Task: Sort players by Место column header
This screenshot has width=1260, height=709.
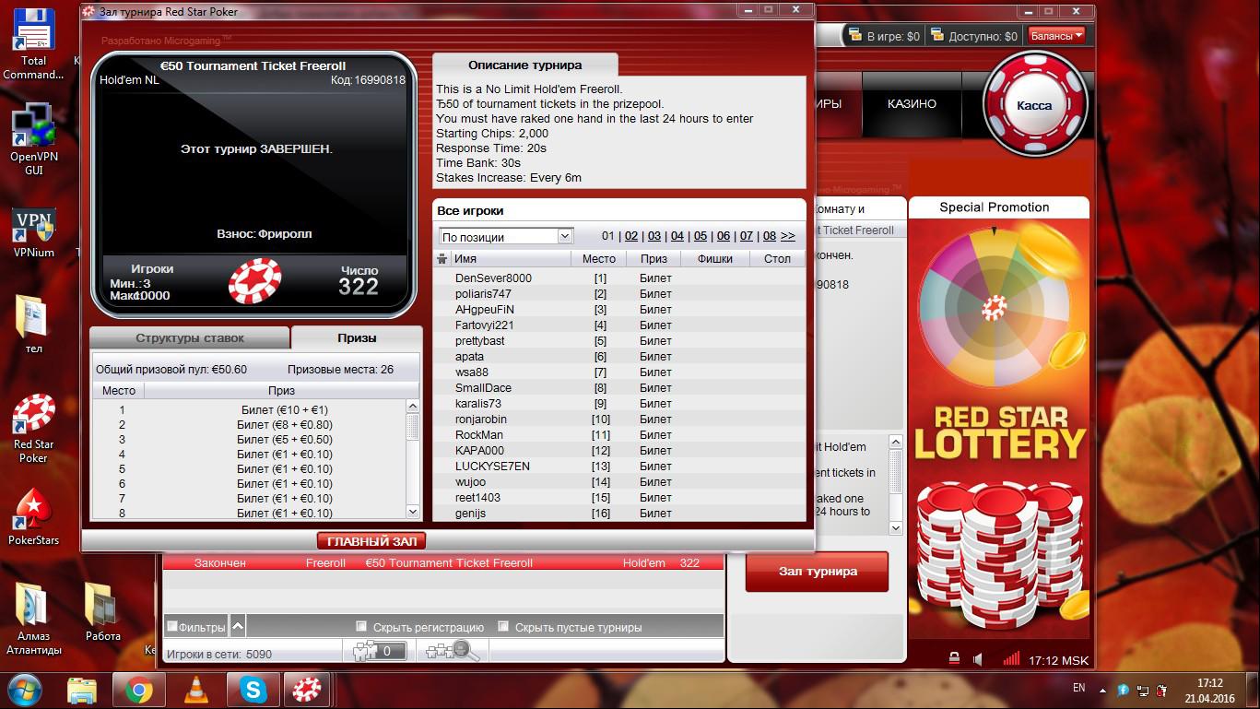Action: [599, 259]
